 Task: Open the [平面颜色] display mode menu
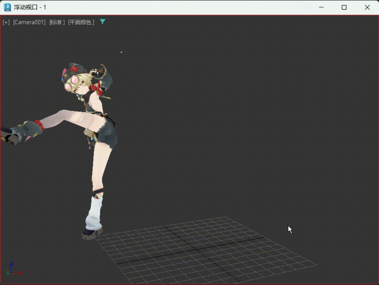81,22
